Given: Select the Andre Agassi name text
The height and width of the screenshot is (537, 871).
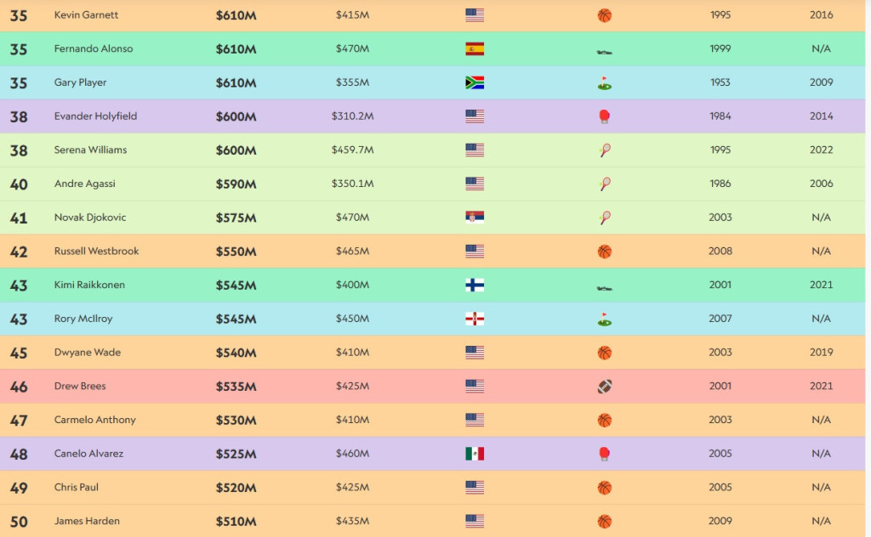Looking at the screenshot, I should [x=84, y=184].
